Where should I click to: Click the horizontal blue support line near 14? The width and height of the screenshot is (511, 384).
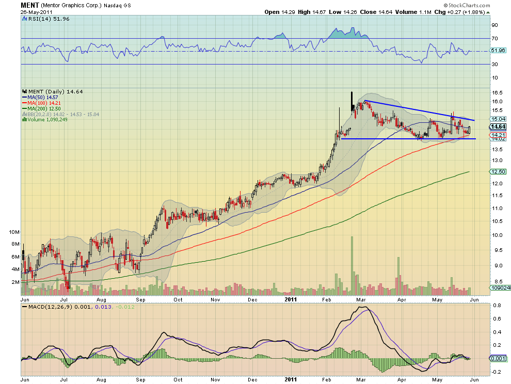(x=408, y=139)
